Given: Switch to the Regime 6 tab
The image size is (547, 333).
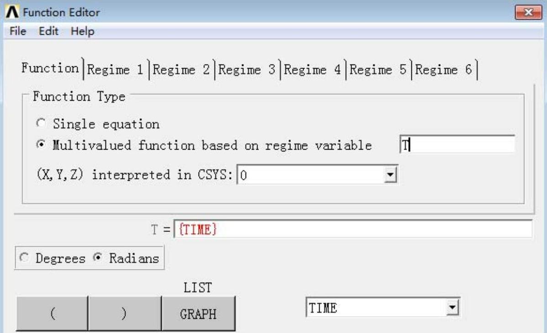Looking at the screenshot, I should [444, 70].
